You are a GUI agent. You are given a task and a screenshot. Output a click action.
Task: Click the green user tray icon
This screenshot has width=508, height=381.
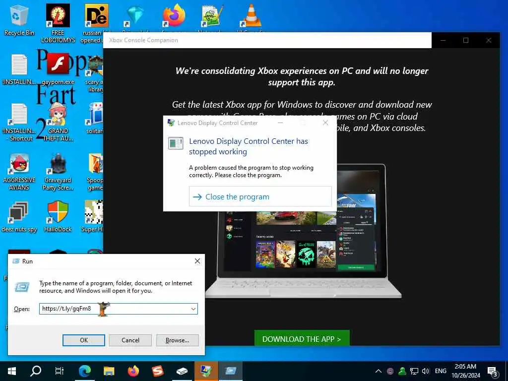coord(402,371)
